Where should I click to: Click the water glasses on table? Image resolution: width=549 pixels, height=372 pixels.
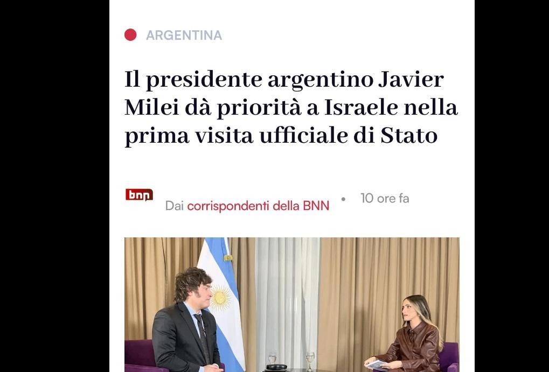(x=291, y=361)
